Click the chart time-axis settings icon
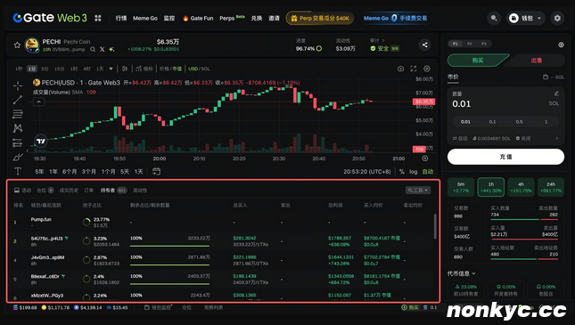This screenshot has width=575, height=325. (424, 158)
